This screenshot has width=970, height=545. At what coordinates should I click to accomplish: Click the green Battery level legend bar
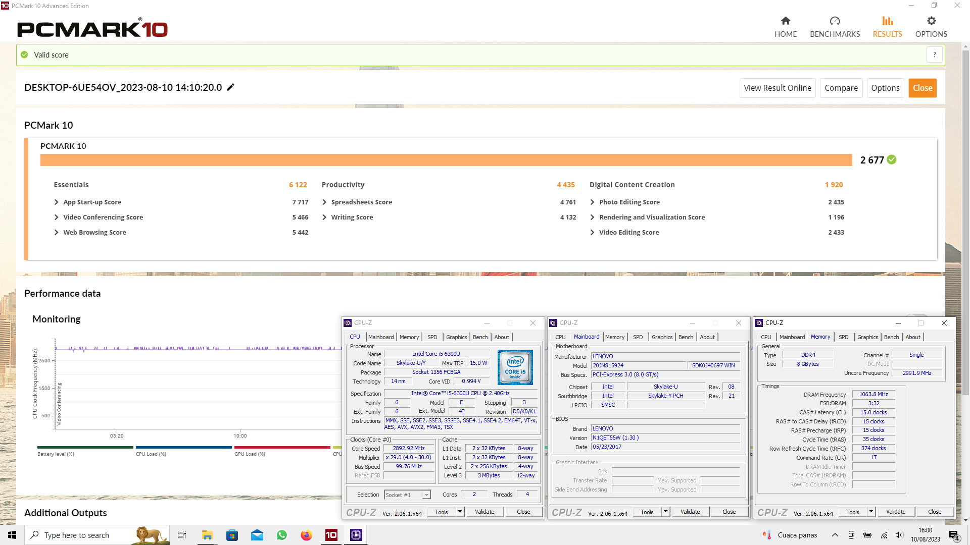point(85,447)
